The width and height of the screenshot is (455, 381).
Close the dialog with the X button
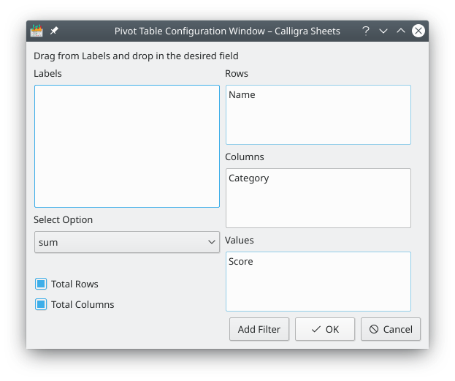(418, 31)
